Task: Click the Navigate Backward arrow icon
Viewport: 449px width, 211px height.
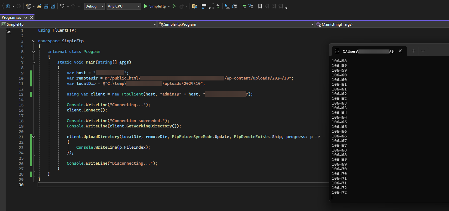Action: click(x=8, y=6)
